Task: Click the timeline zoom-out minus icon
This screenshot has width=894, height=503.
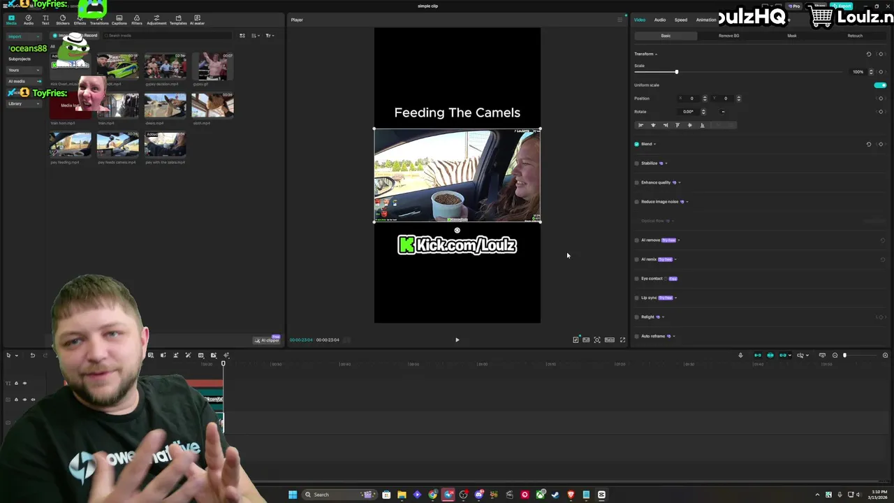Action: [835, 356]
